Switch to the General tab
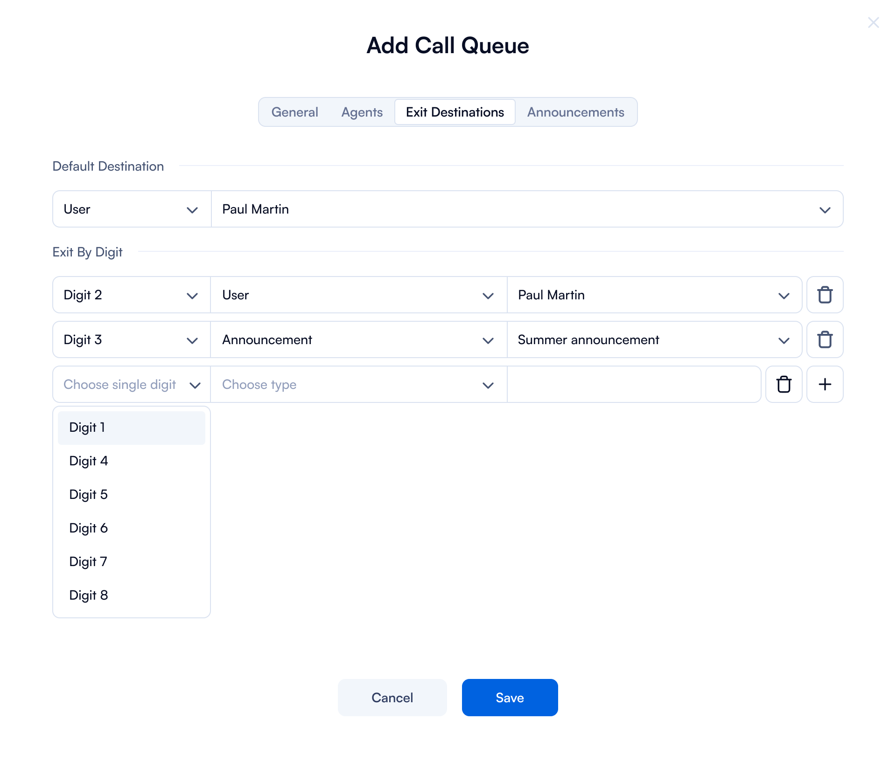This screenshot has height=761, width=896. [294, 112]
